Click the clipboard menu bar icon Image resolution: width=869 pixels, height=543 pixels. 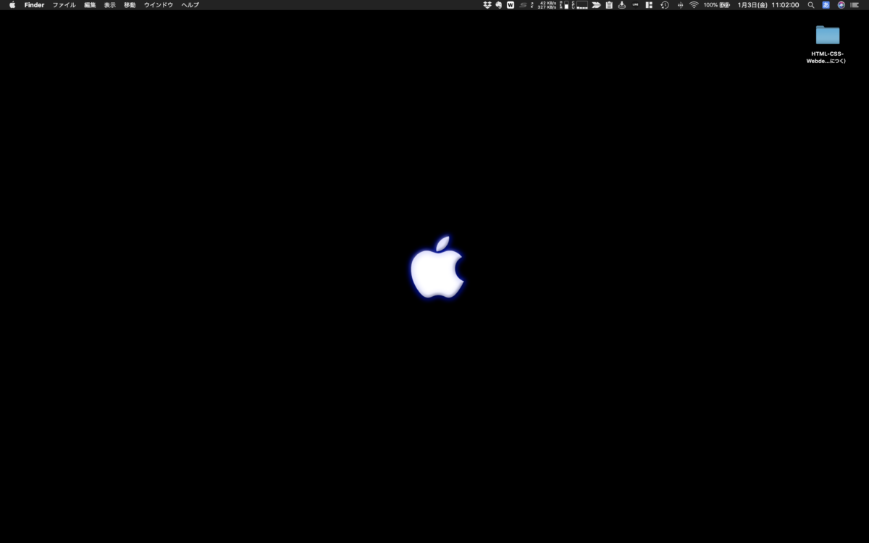coord(609,5)
